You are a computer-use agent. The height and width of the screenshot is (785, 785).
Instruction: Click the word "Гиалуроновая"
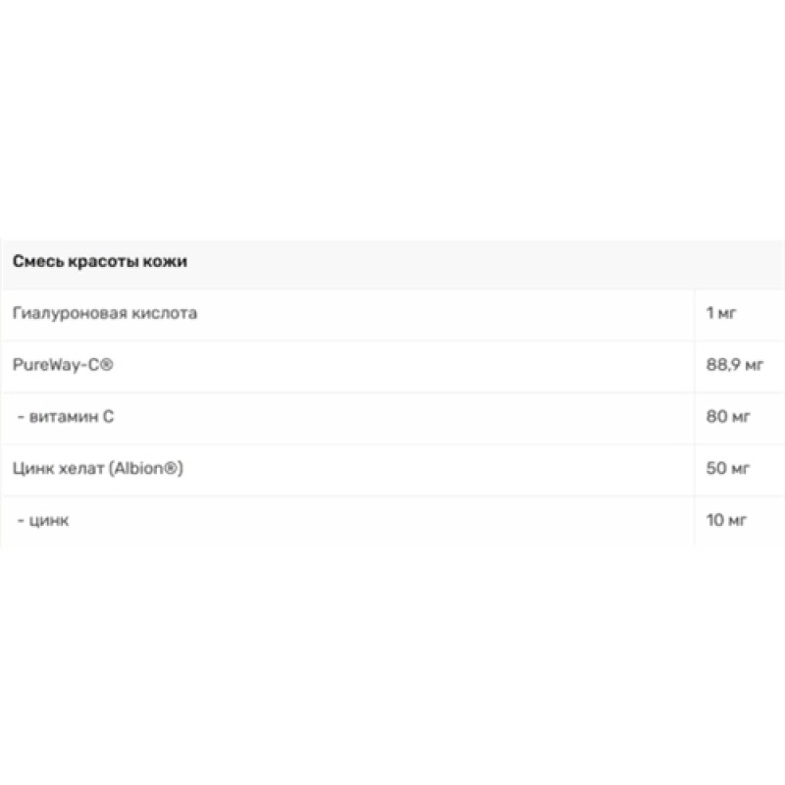coord(64,314)
